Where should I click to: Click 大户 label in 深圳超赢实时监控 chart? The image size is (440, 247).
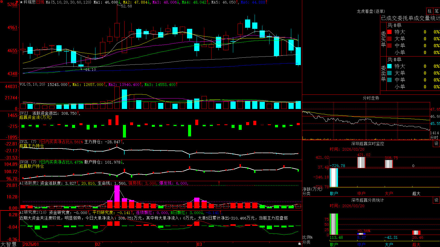click(389, 193)
